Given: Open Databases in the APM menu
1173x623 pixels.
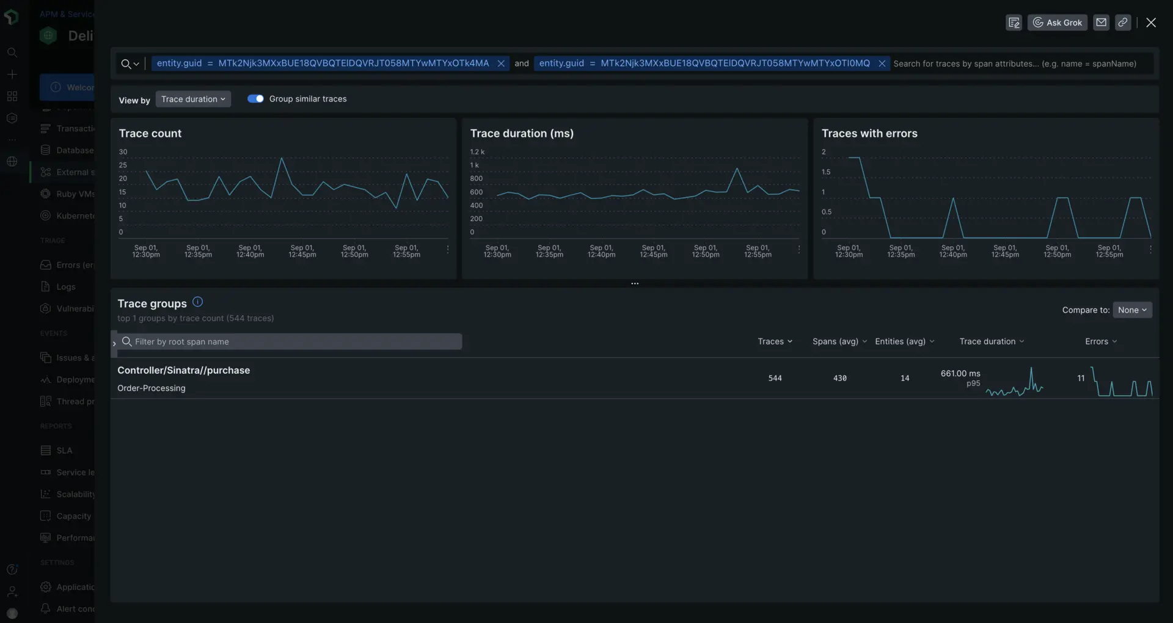Looking at the screenshot, I should pyautogui.click(x=67, y=150).
